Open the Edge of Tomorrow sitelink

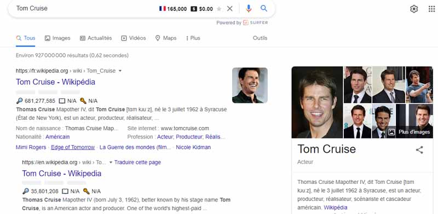tap(73, 147)
